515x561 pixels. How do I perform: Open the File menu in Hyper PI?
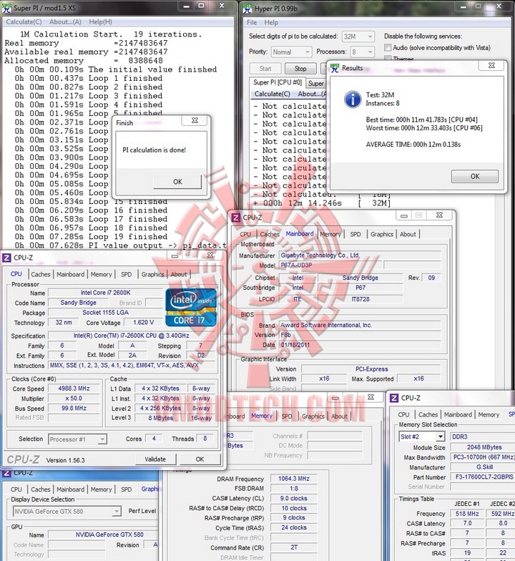[252, 22]
